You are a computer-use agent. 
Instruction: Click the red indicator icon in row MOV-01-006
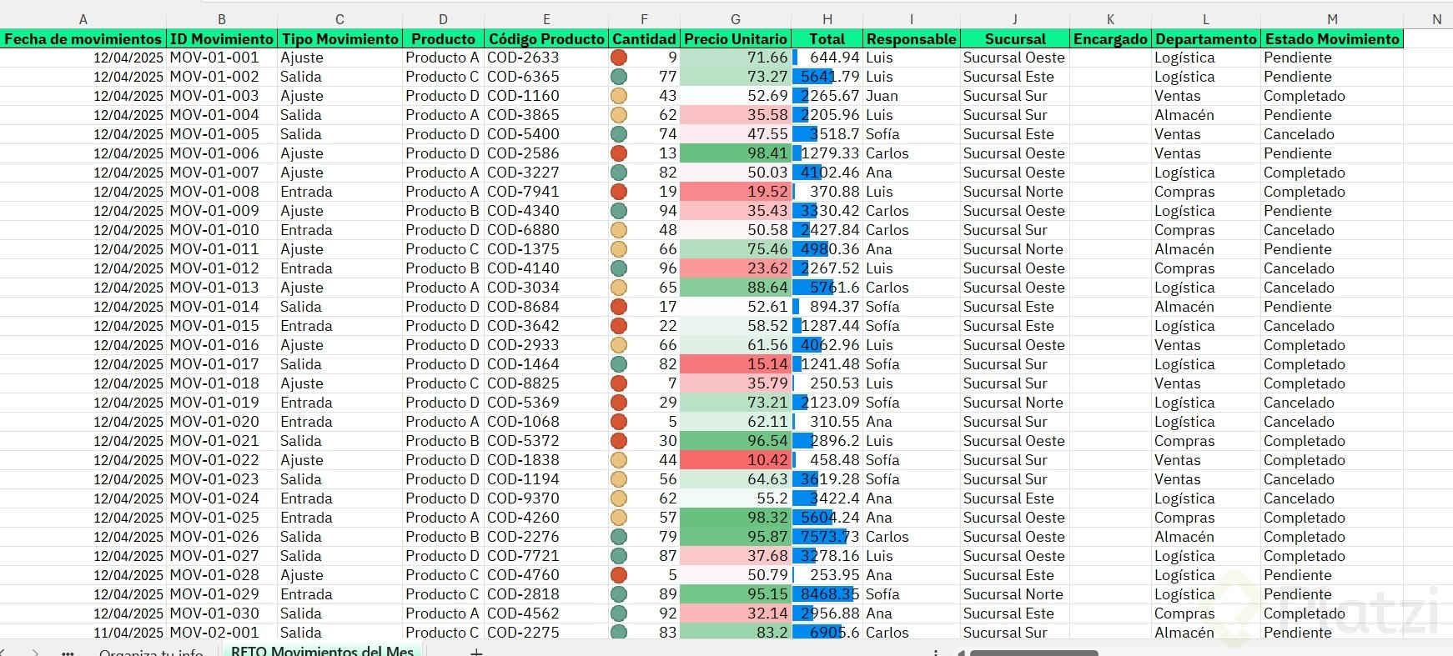pyautogui.click(x=619, y=153)
